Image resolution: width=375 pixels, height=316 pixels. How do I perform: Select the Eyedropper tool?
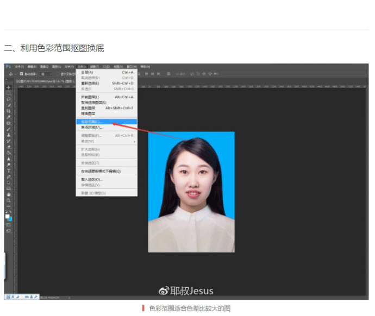[9, 117]
